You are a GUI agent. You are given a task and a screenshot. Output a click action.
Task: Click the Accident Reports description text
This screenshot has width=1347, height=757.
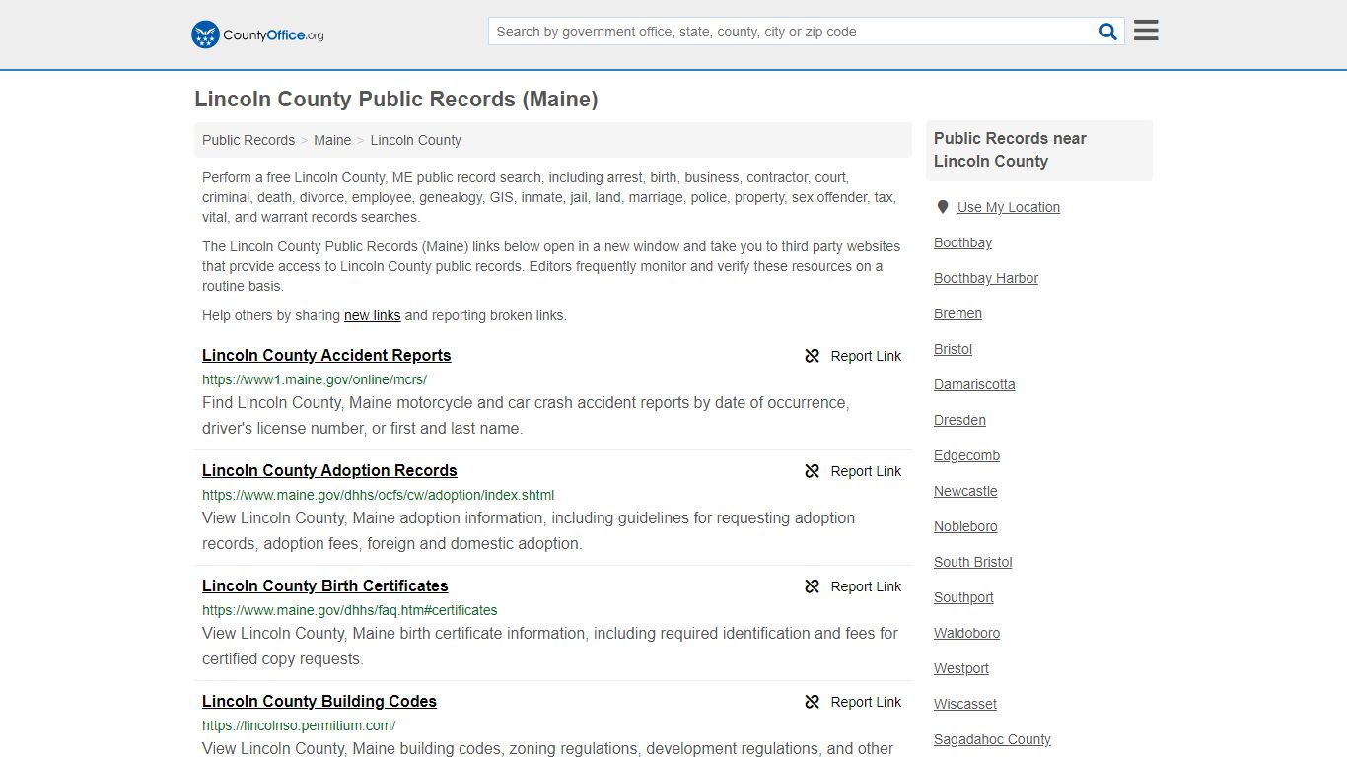[x=526, y=416]
